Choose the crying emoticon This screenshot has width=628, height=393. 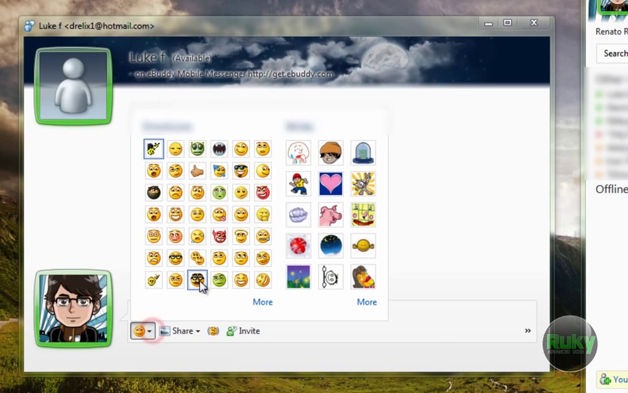[197, 236]
